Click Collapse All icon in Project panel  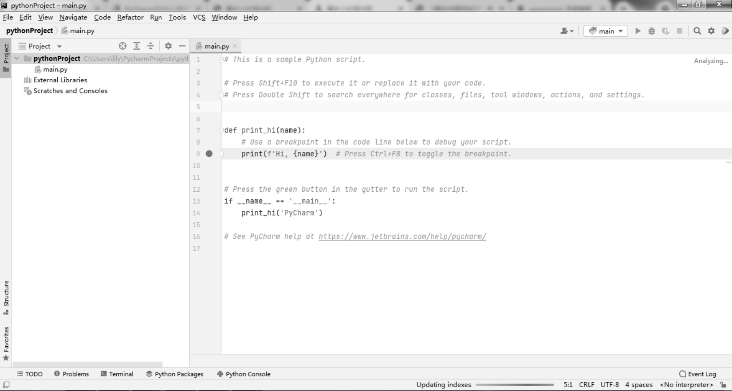pos(150,46)
